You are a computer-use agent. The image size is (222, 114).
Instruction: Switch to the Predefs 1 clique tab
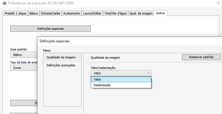(15, 13)
